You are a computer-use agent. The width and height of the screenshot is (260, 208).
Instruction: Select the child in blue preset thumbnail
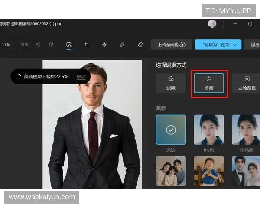209,171
